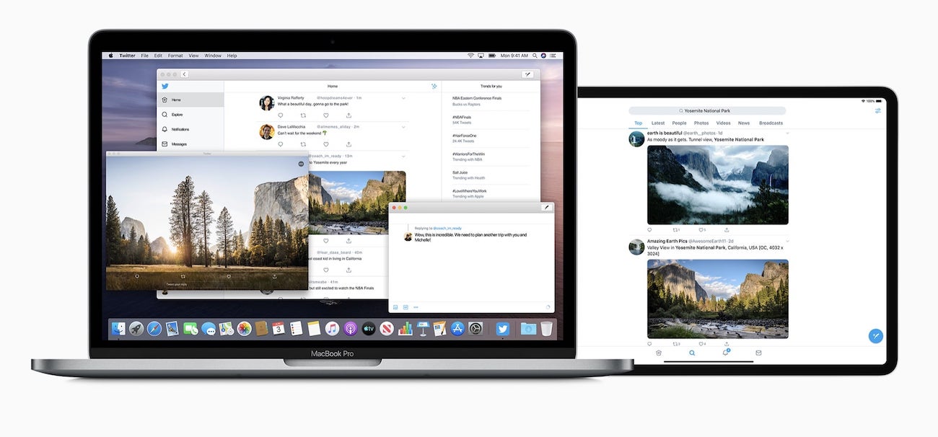Open the Edit menu
Viewport: 938px width, 437px height.
[x=159, y=56]
